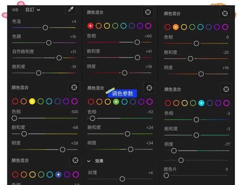Adjust yellow 色相 slider showing -100
Screen dimensions: 241x185
[x=14, y=118]
